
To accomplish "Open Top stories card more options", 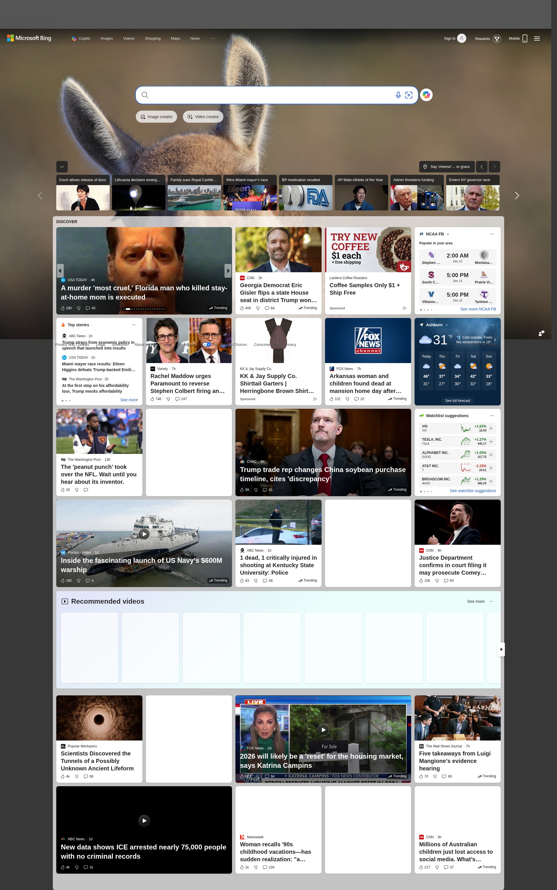I will pyautogui.click(x=134, y=325).
